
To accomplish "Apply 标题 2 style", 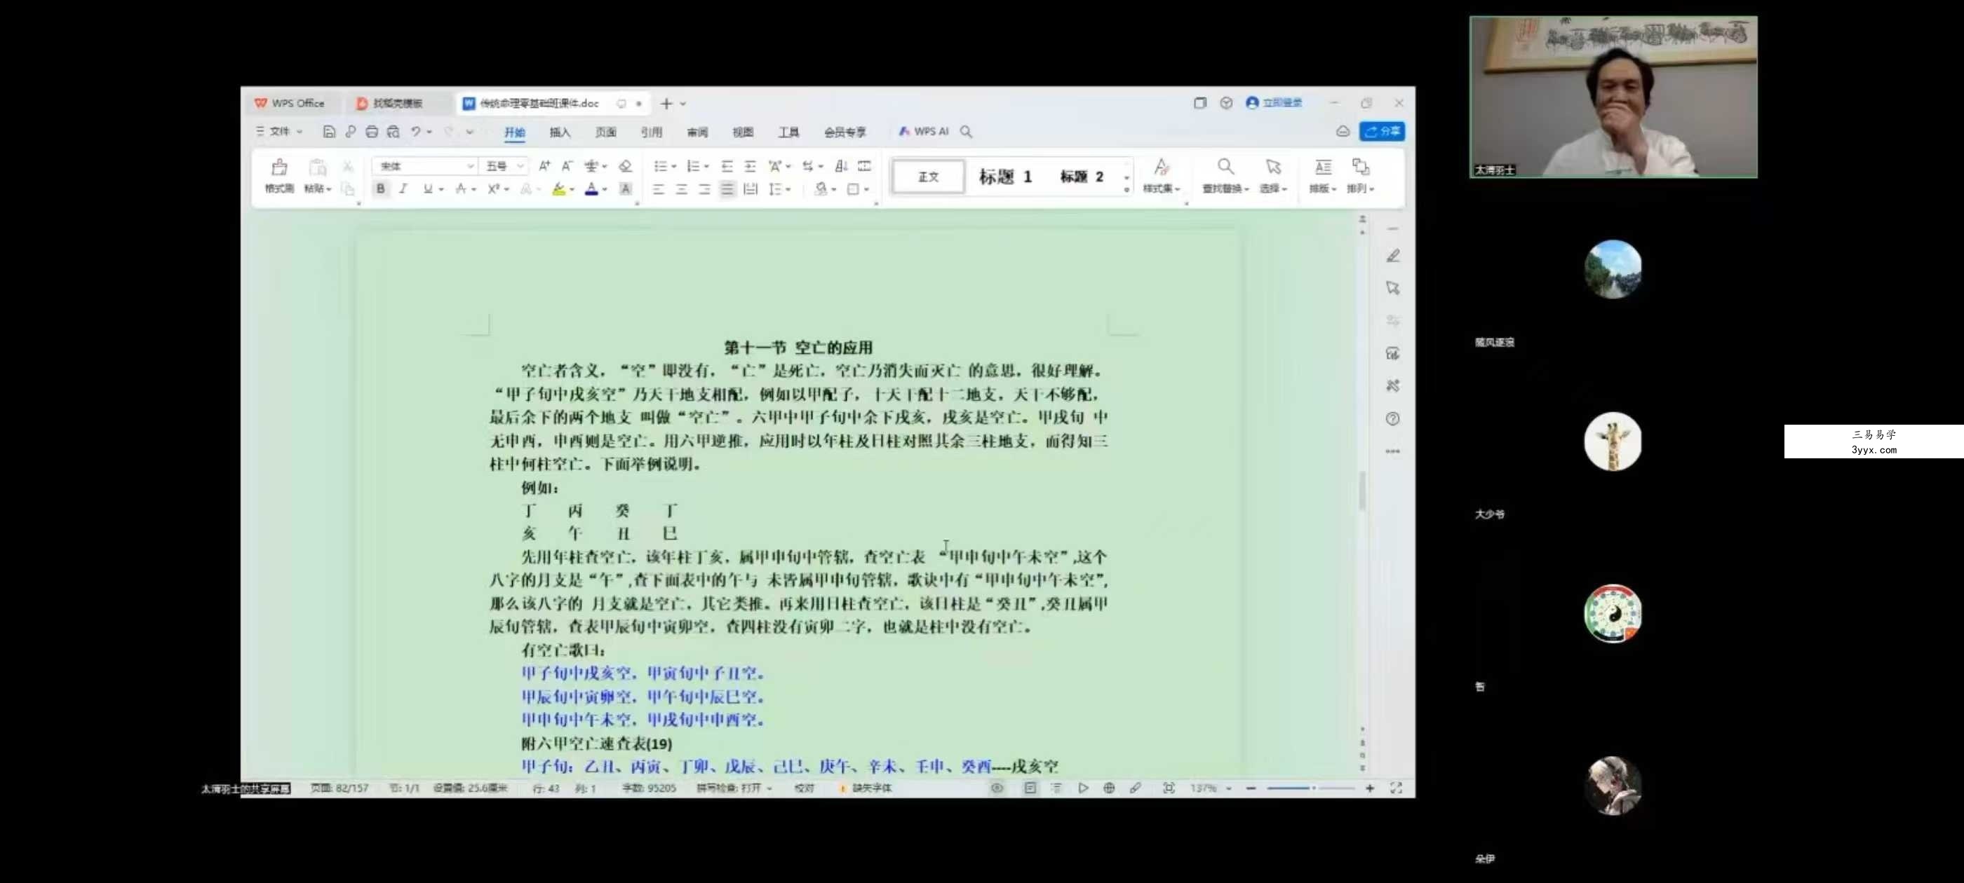I will pos(1081,177).
